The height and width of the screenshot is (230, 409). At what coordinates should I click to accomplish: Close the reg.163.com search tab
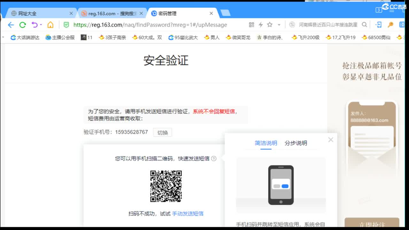(141, 13)
